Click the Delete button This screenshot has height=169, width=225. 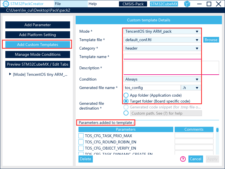point(85,159)
